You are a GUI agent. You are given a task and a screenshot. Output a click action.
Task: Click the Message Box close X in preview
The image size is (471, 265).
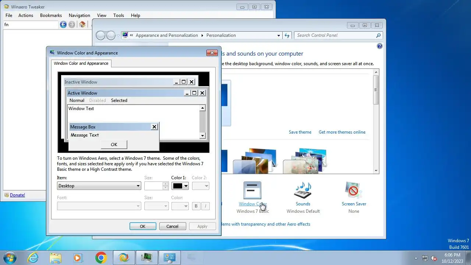(x=154, y=127)
